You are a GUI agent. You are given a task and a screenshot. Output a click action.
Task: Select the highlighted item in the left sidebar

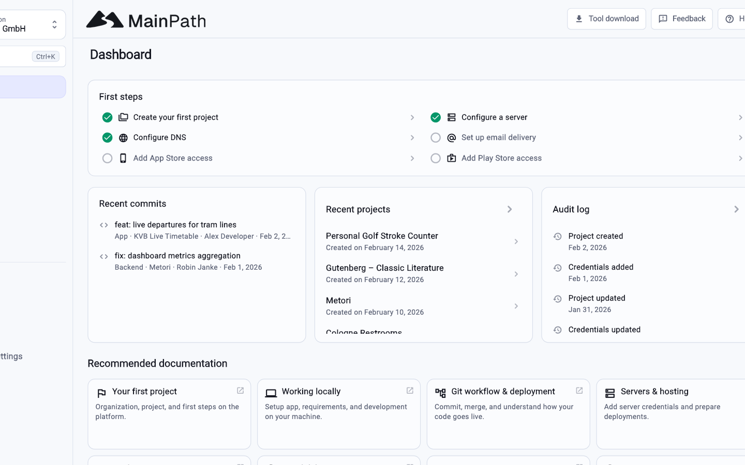(x=33, y=87)
